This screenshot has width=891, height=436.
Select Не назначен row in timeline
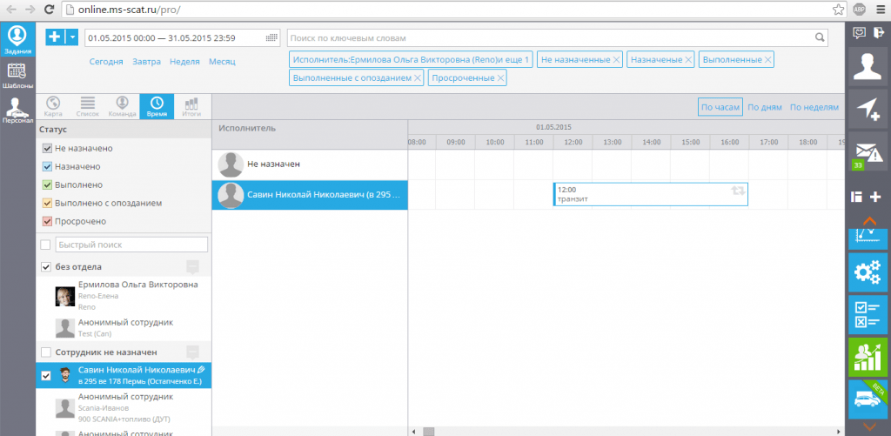click(310, 164)
